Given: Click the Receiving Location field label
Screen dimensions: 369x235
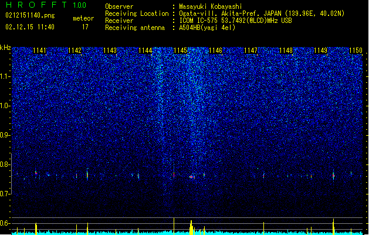Looking at the screenshot, I should pyautogui.click(x=137, y=14).
